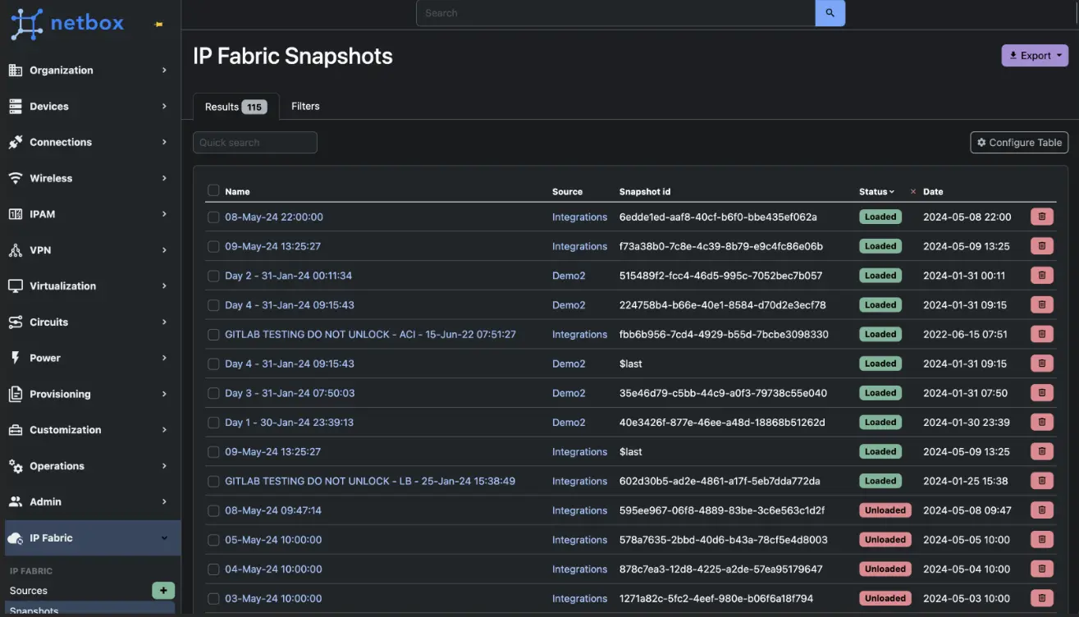Viewport: 1079px width, 617px height.
Task: Click the Configure Table button
Action: pyautogui.click(x=1018, y=143)
